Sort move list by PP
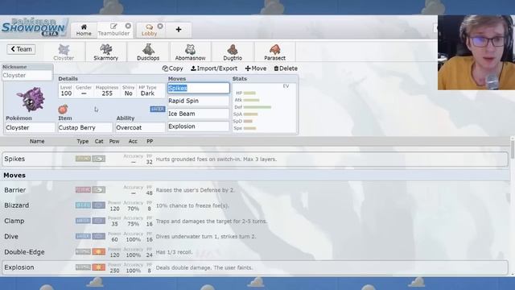Screen dimensions: 515x290 pos(150,142)
